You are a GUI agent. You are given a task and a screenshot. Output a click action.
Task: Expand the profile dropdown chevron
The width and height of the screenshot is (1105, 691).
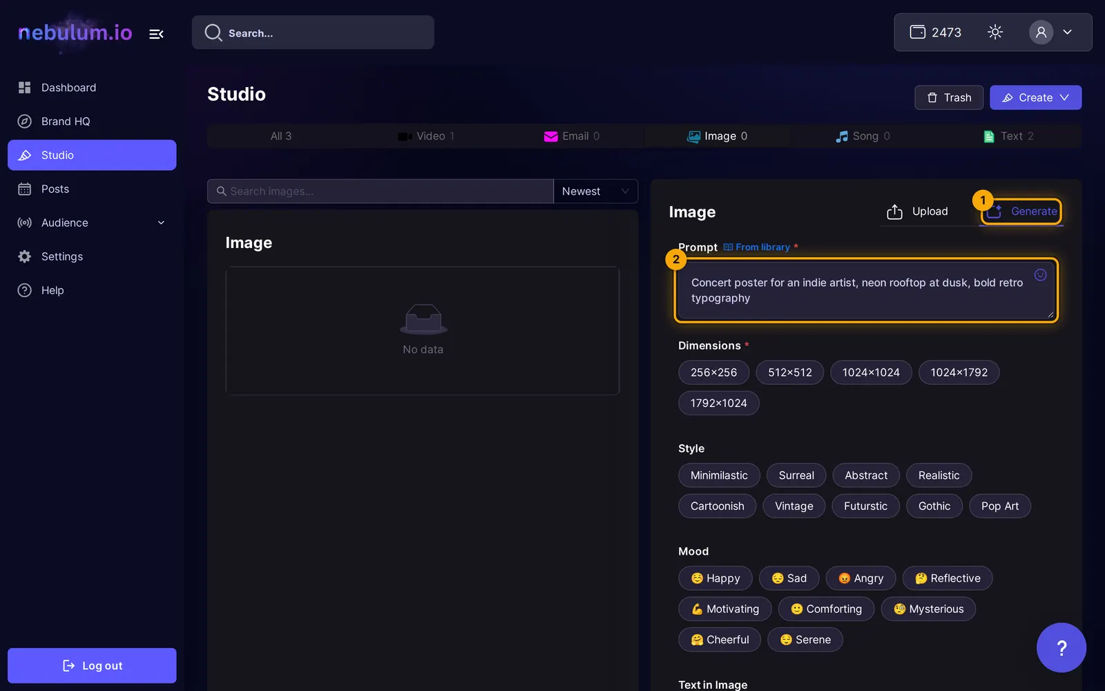(1067, 32)
